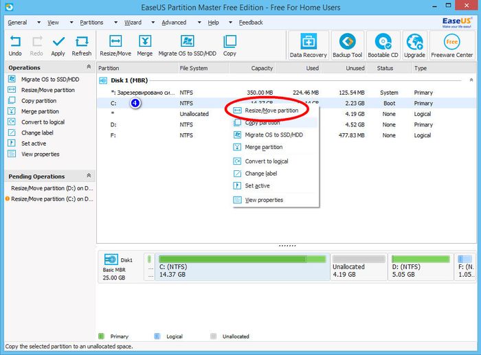Viewport: 481px width, 355px height.
Task: Select Migrate OS to SSD/HDD in context menu
Action: pyautogui.click(x=276, y=135)
